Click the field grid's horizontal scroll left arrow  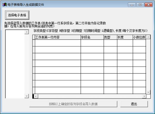[x=36, y=96]
